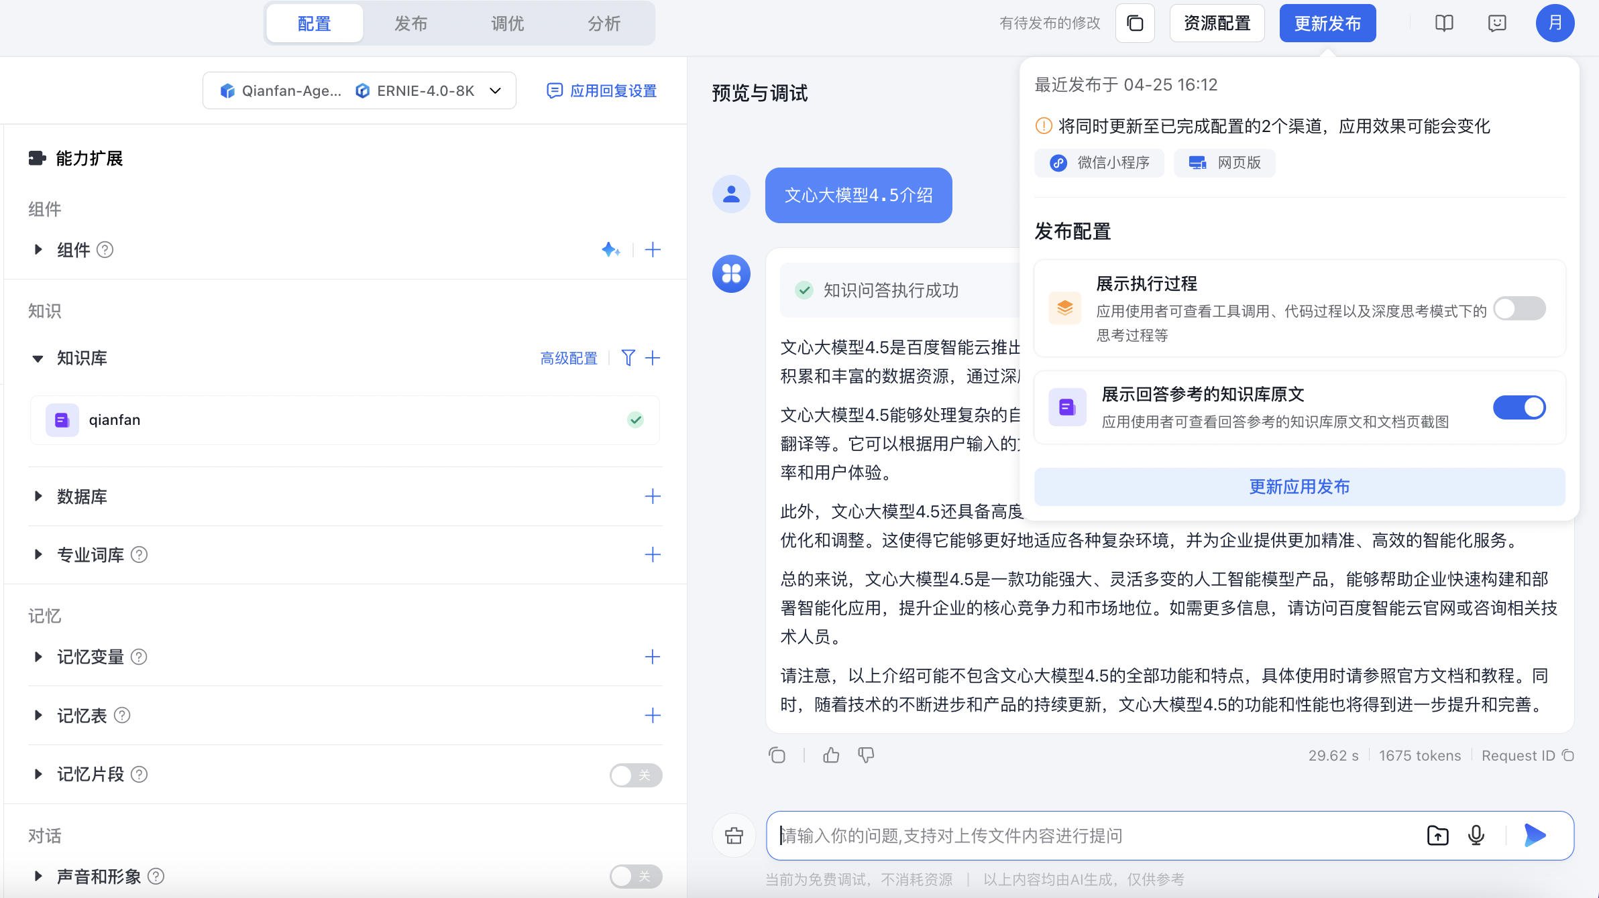1599x898 pixels.
Task: Switch to the 发布 tab
Action: click(411, 23)
